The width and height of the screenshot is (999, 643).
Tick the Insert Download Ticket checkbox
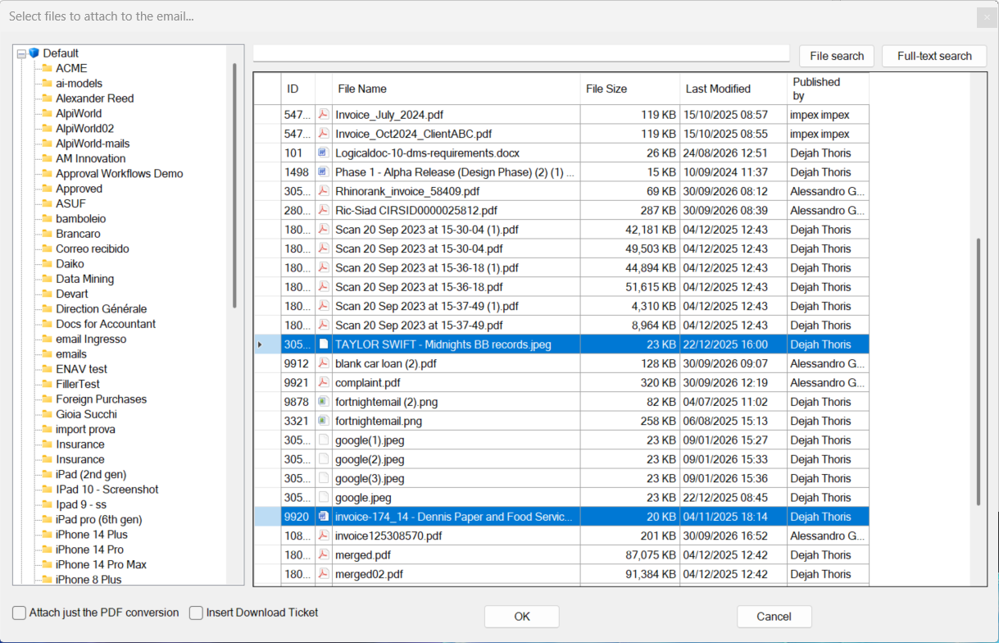coord(196,613)
